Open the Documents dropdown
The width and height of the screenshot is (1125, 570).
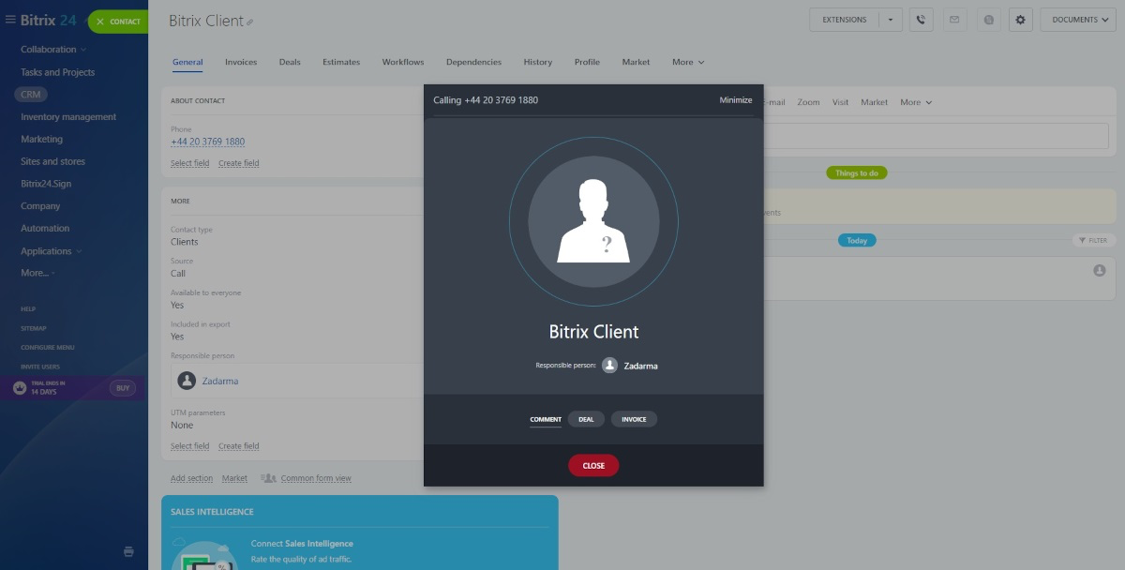(x=1077, y=20)
